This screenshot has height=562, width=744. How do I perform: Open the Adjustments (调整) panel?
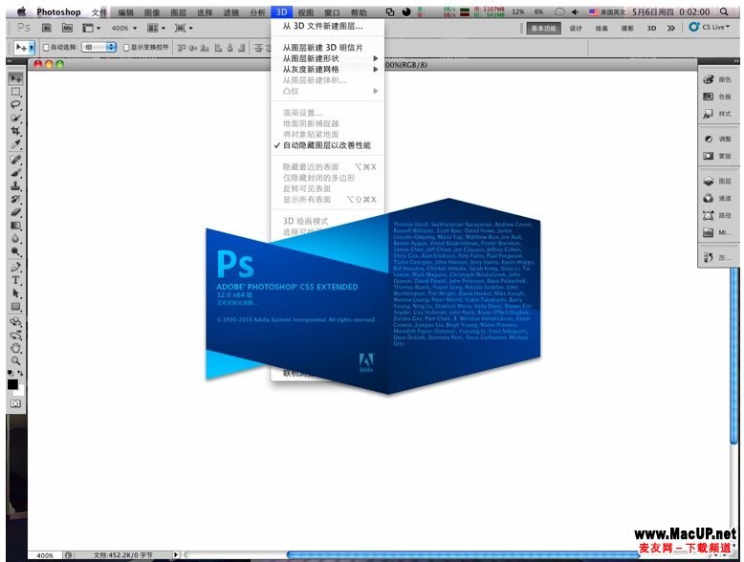point(717,139)
